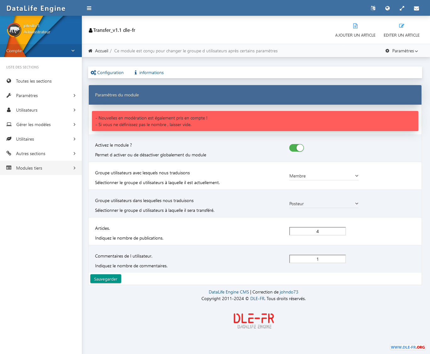Click the Sauvegarder button
Image resolution: width=430 pixels, height=354 pixels.
[x=106, y=279]
